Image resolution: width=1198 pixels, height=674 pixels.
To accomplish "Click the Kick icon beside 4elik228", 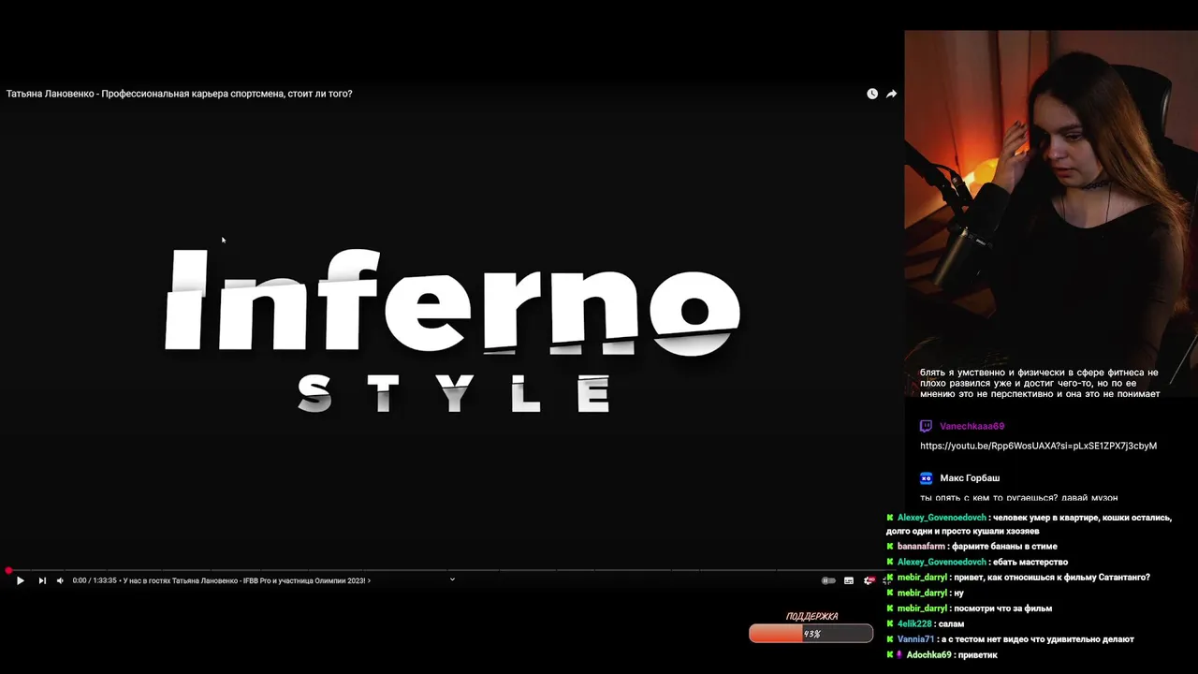I will click(890, 623).
